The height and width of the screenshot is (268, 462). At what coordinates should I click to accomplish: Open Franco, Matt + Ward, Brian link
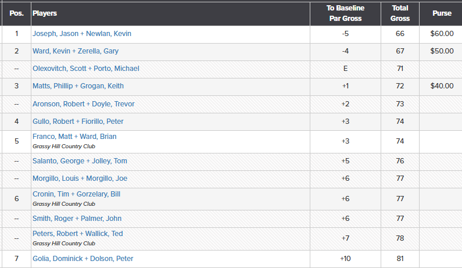74,137
